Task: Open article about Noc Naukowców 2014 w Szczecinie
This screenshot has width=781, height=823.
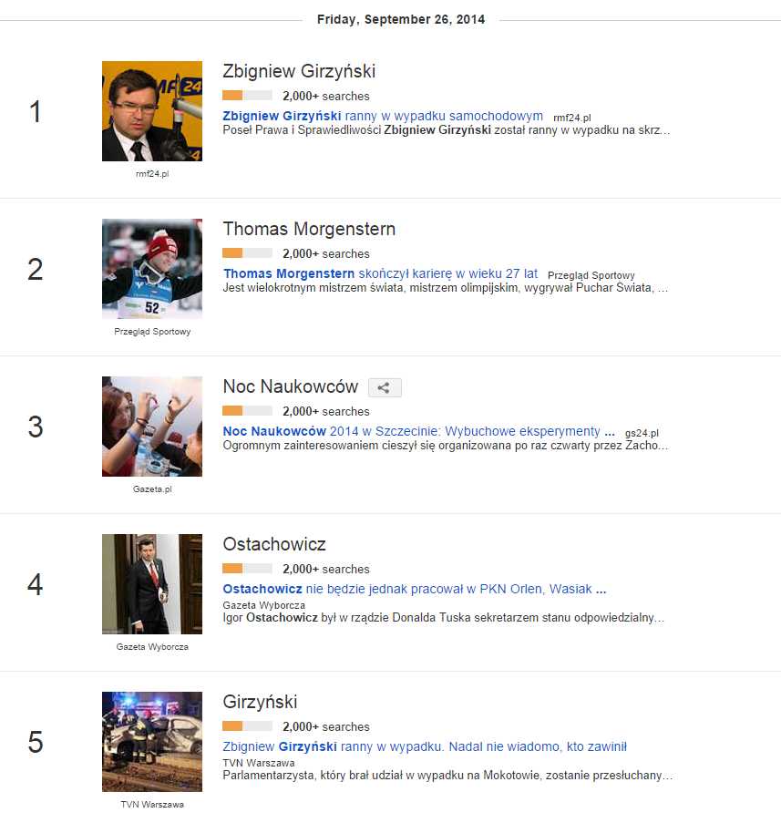Action: tap(412, 432)
